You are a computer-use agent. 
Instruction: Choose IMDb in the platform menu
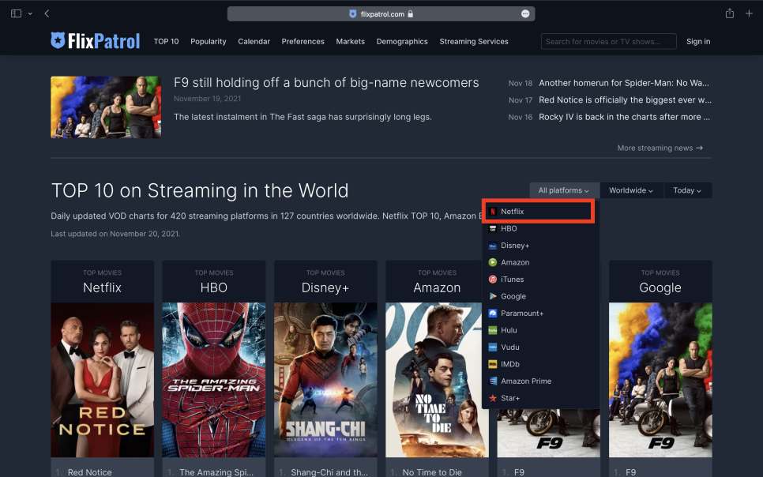coord(540,364)
